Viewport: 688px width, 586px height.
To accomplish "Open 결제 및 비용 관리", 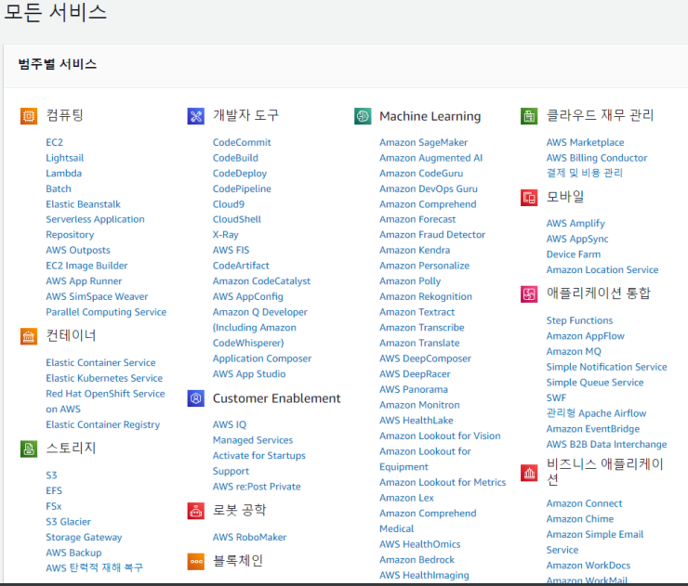I will [x=585, y=173].
